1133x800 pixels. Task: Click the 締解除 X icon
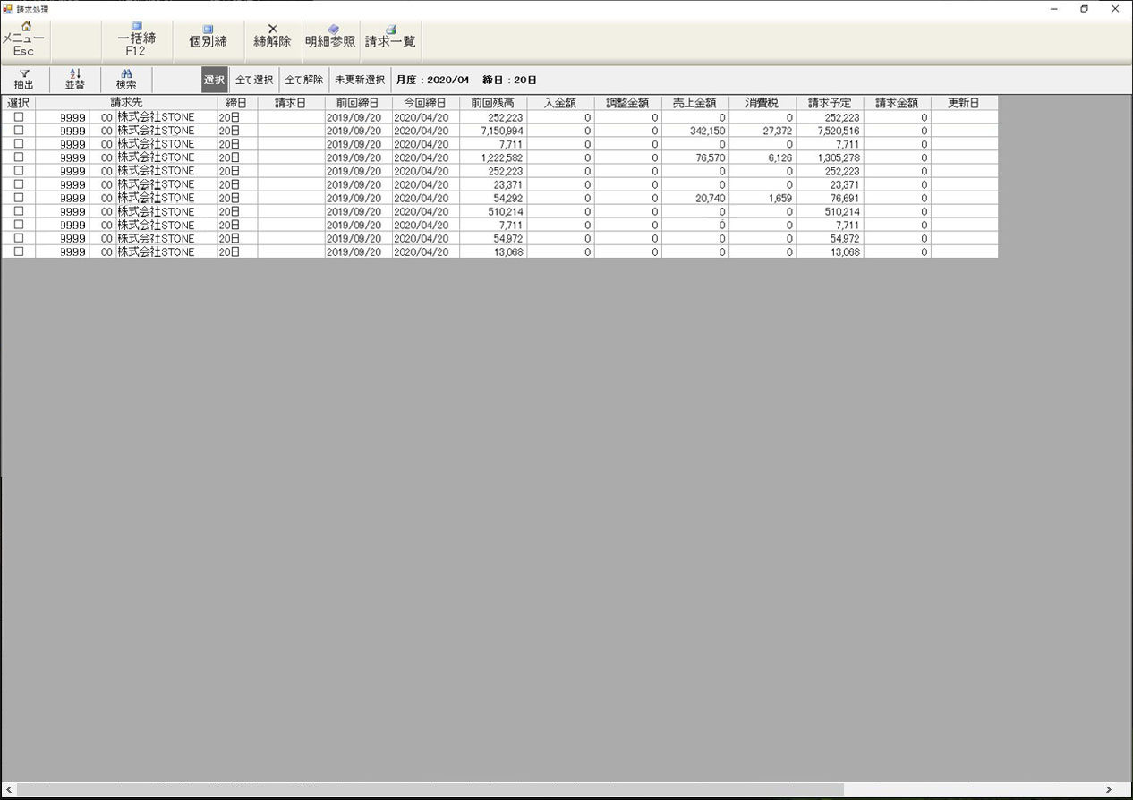click(272, 29)
